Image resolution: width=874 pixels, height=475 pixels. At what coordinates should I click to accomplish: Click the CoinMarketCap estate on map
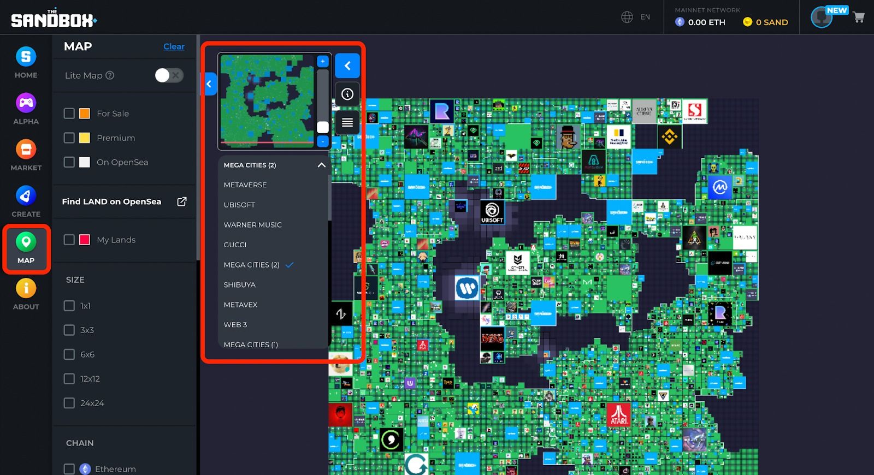[x=720, y=187]
